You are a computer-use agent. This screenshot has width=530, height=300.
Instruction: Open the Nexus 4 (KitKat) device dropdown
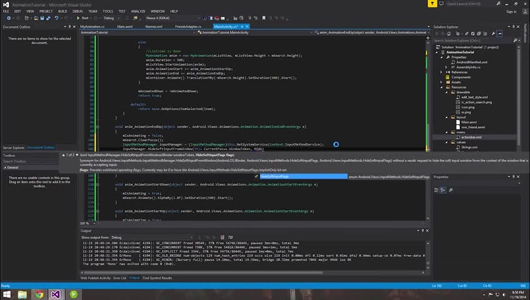pos(172,18)
